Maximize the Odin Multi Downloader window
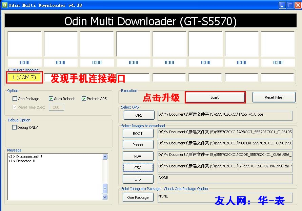 pos(290,5)
